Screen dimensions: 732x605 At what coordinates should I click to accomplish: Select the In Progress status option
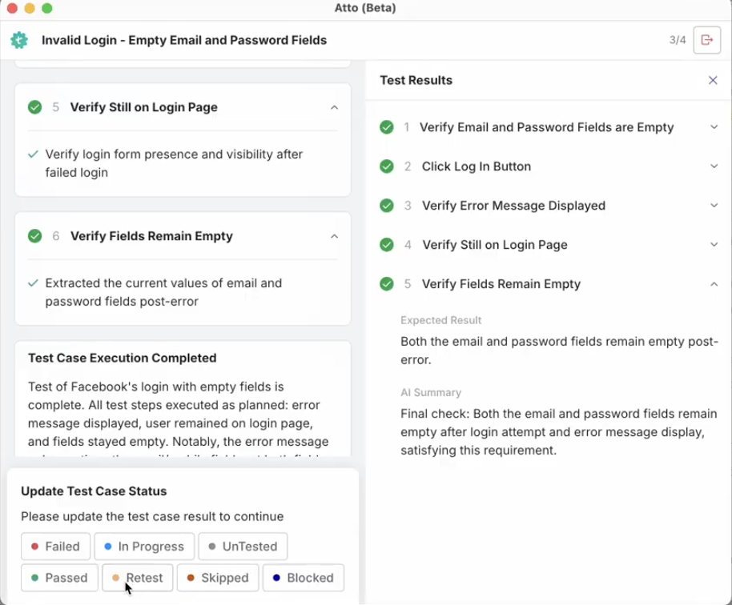[144, 546]
